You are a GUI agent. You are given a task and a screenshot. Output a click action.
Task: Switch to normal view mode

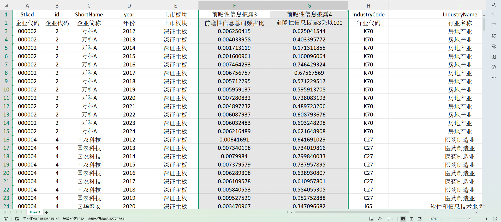403,219
